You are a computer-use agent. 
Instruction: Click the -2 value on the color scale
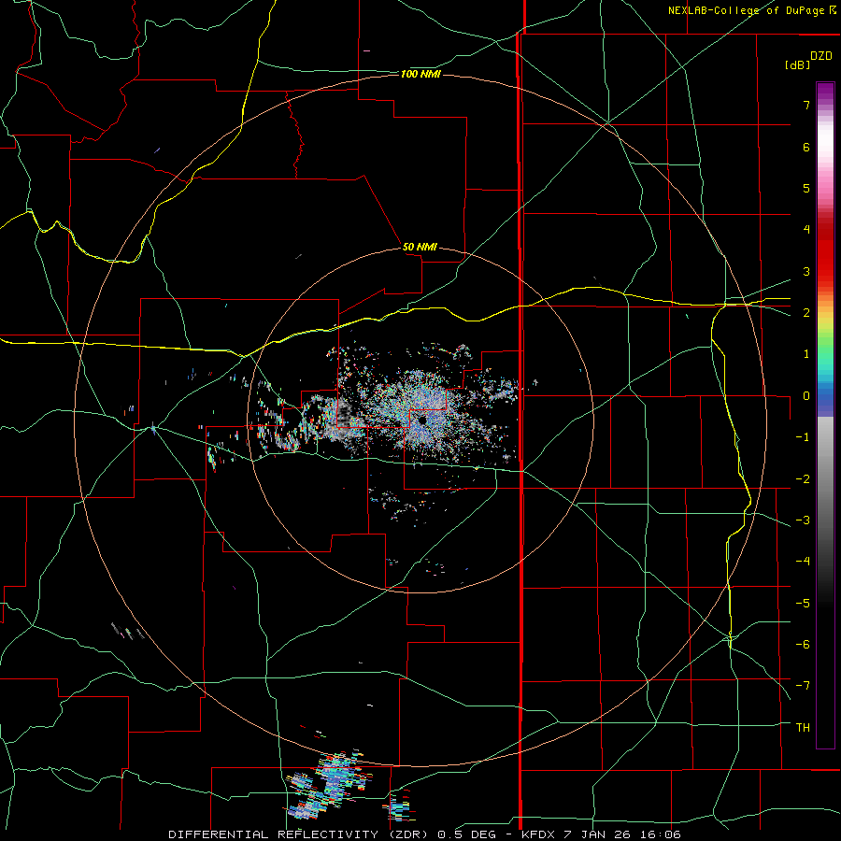pyautogui.click(x=803, y=479)
